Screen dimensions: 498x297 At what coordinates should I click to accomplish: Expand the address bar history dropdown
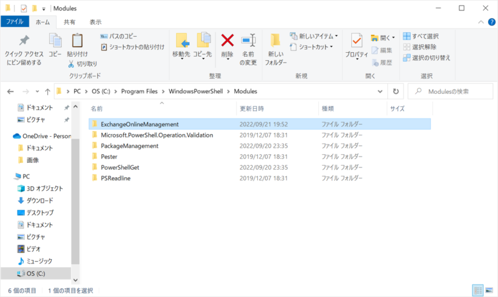380,91
